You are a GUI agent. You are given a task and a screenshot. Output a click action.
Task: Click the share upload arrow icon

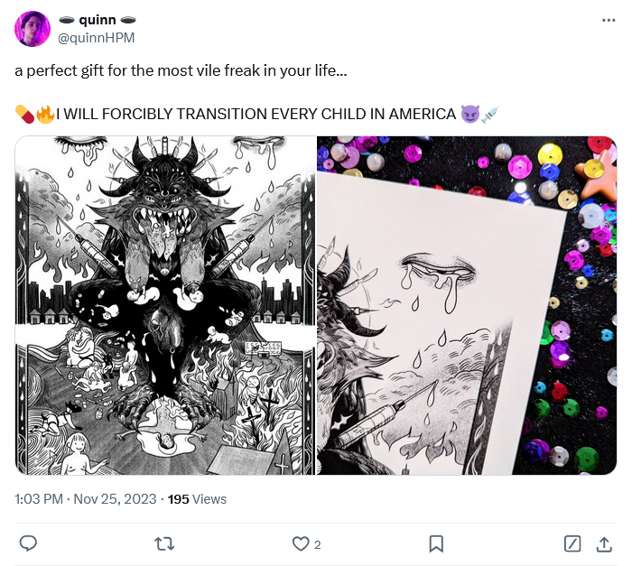click(x=604, y=543)
